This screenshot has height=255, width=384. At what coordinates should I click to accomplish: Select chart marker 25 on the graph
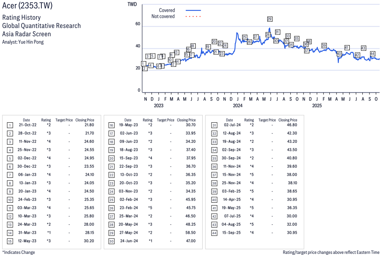click(x=244, y=37)
